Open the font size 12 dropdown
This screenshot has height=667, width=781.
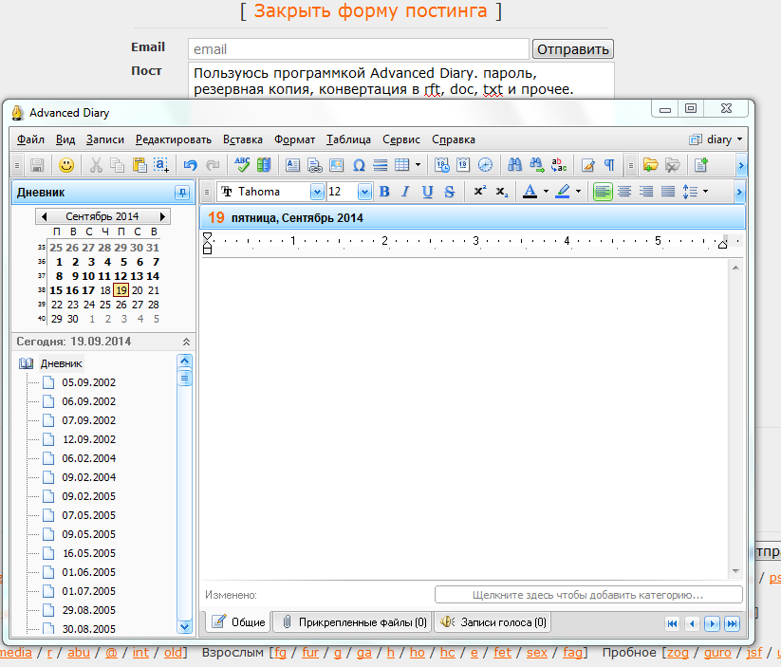pyautogui.click(x=364, y=192)
